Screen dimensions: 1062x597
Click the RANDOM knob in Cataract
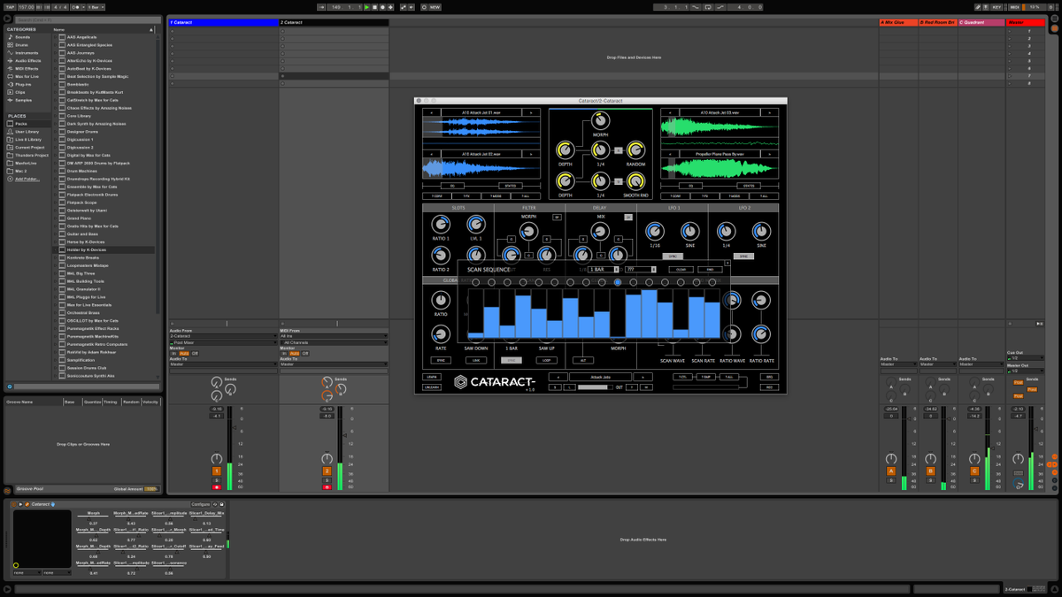coord(636,150)
